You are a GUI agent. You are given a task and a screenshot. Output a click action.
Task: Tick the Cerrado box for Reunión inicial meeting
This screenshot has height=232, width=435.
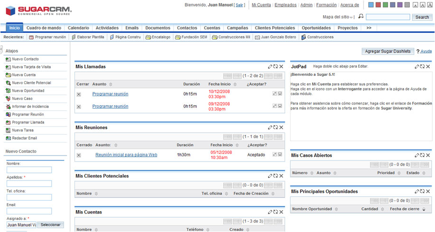[x=79, y=155]
